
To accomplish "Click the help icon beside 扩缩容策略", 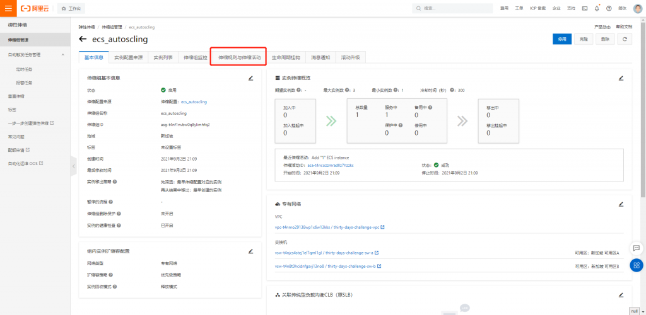I will (x=110, y=275).
